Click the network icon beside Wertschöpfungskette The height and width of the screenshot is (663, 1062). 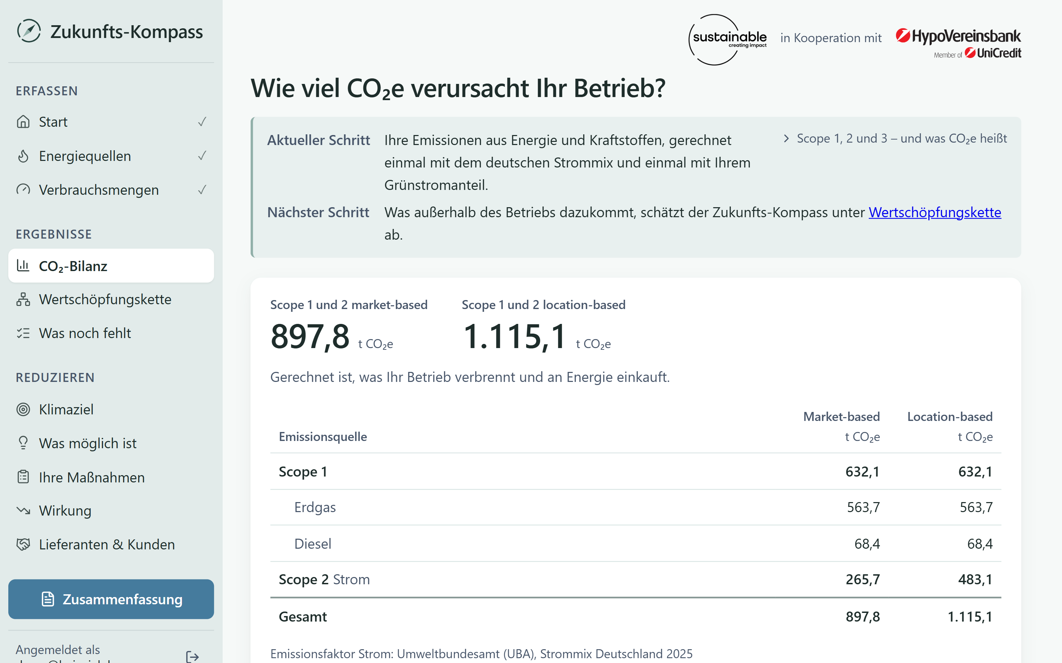[x=23, y=299]
